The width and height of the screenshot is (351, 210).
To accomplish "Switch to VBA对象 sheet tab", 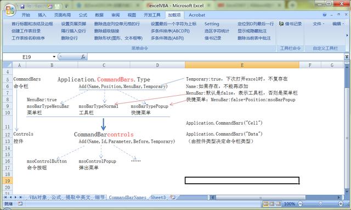I will 38,197.
